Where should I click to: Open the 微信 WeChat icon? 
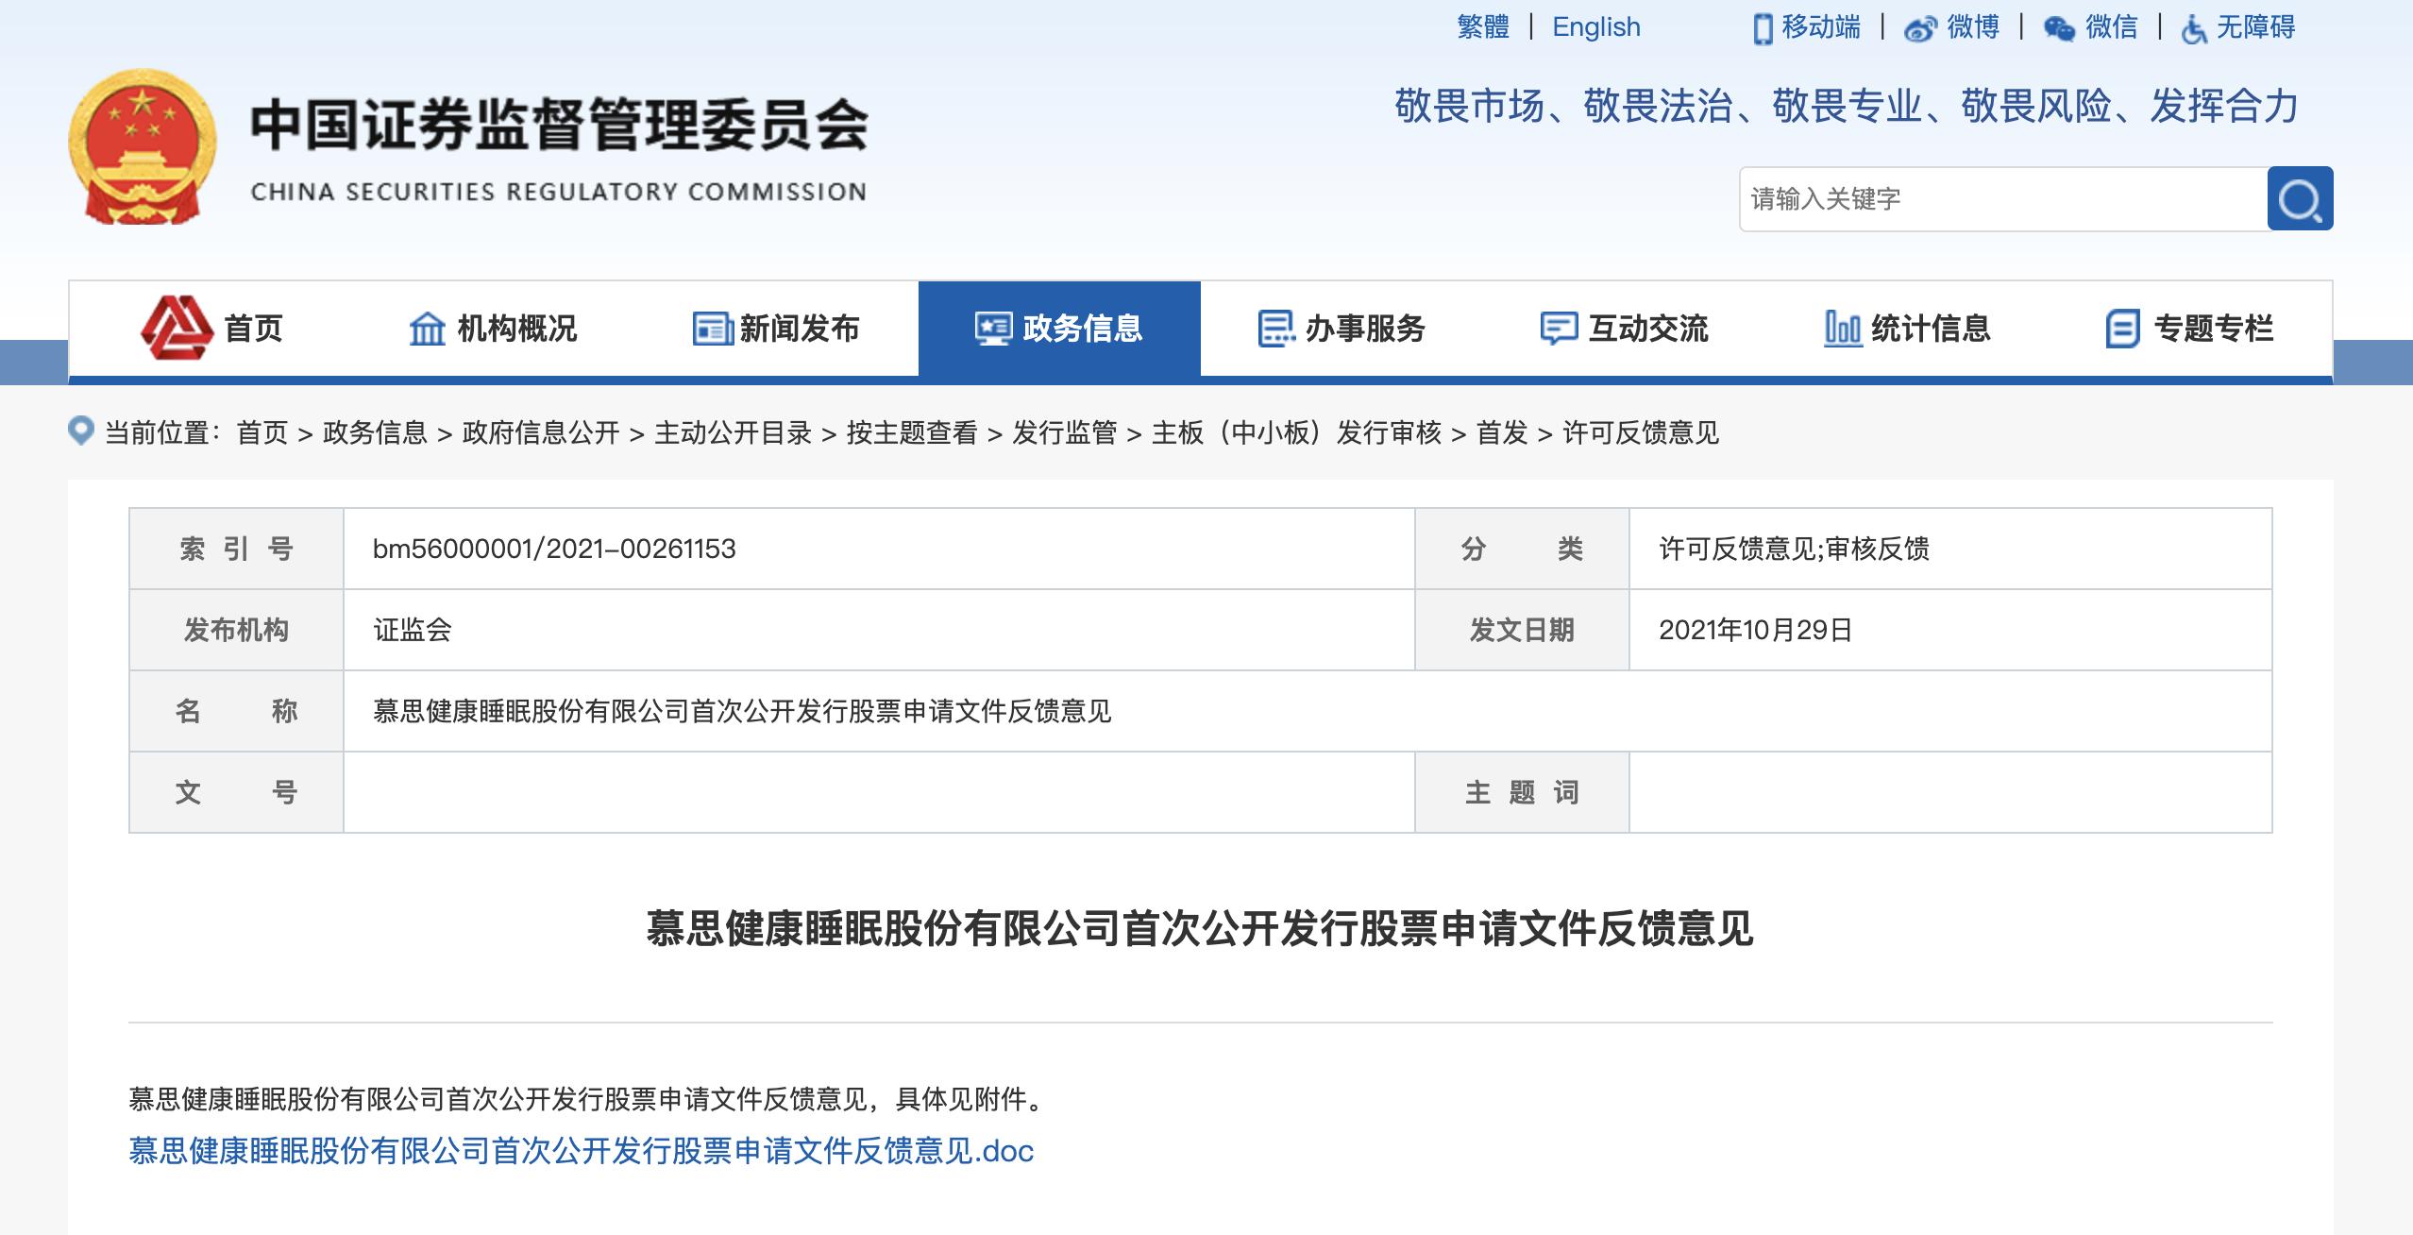point(2062,27)
